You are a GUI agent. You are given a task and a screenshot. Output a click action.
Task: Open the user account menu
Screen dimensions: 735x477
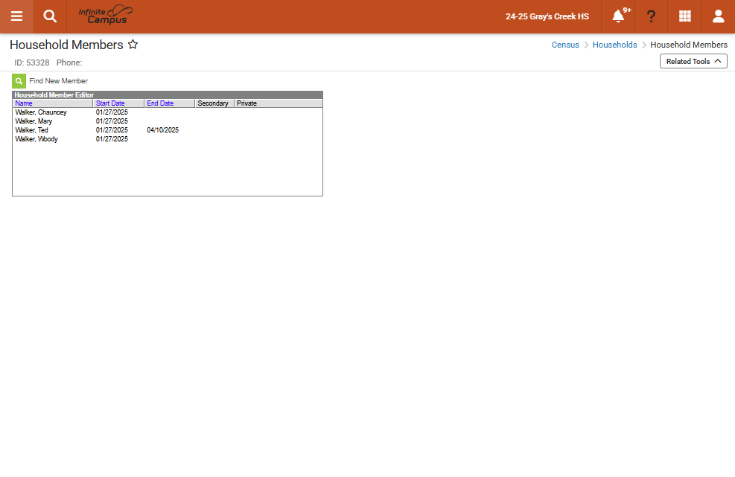tap(718, 16)
